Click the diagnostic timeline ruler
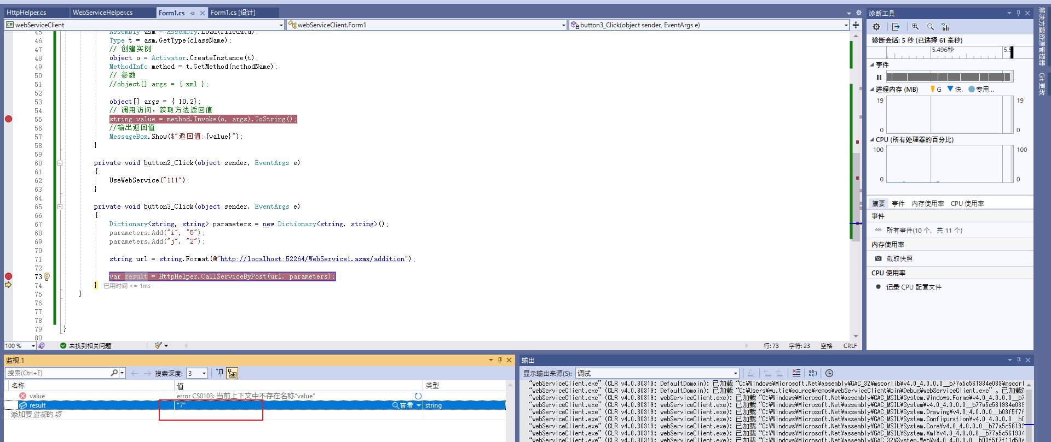The width and height of the screenshot is (1051, 442). [950, 52]
